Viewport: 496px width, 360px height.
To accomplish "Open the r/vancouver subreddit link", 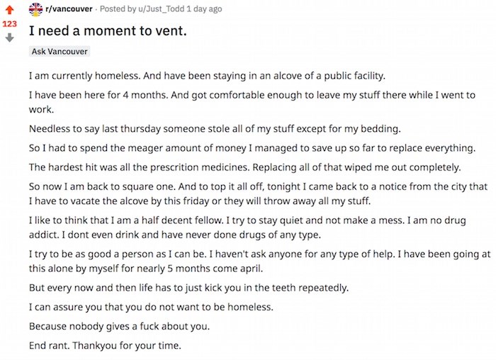I will [69, 9].
